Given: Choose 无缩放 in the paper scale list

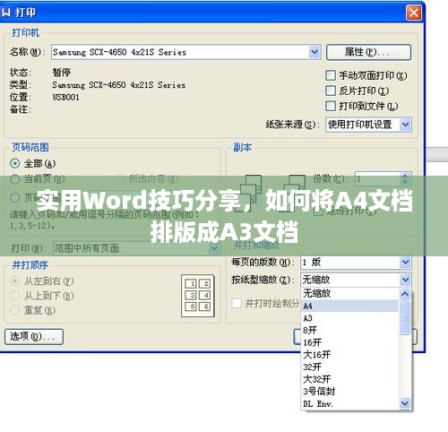Looking at the screenshot, I should [x=349, y=293].
